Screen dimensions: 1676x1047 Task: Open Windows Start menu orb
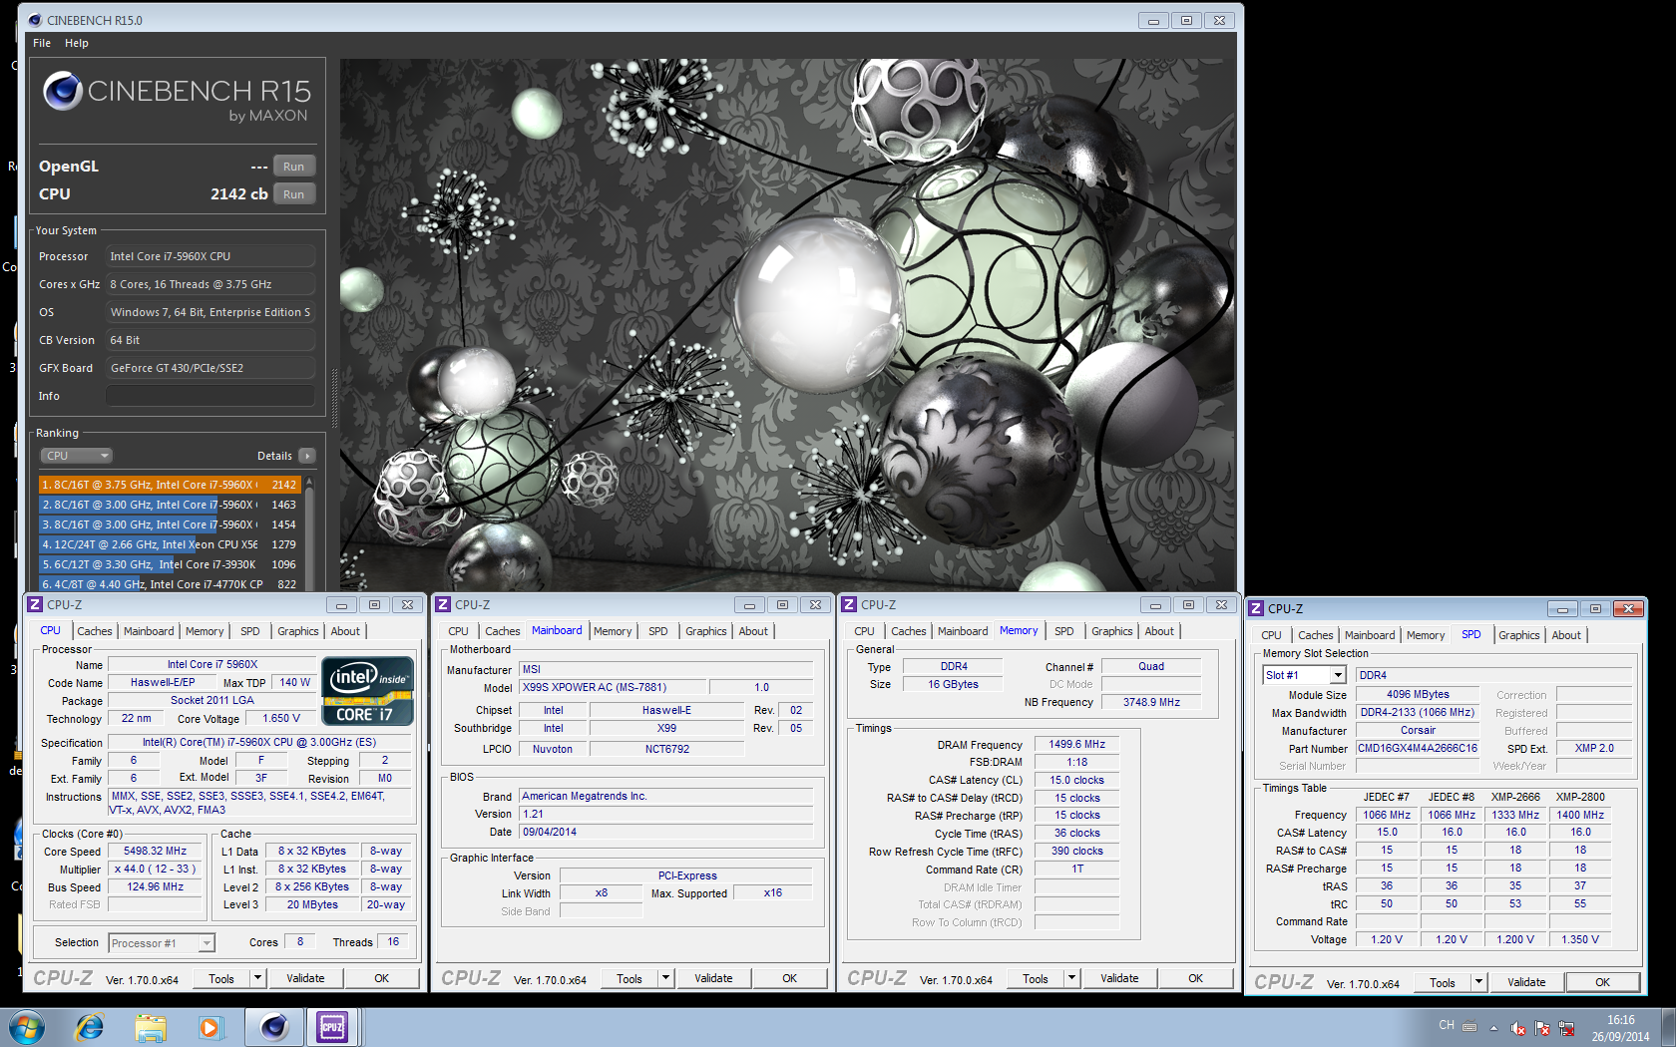[x=26, y=1026]
